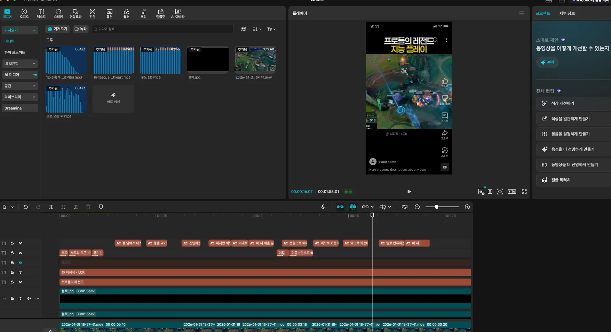Undo the last edit
The width and height of the screenshot is (611, 332).
(x=25, y=207)
